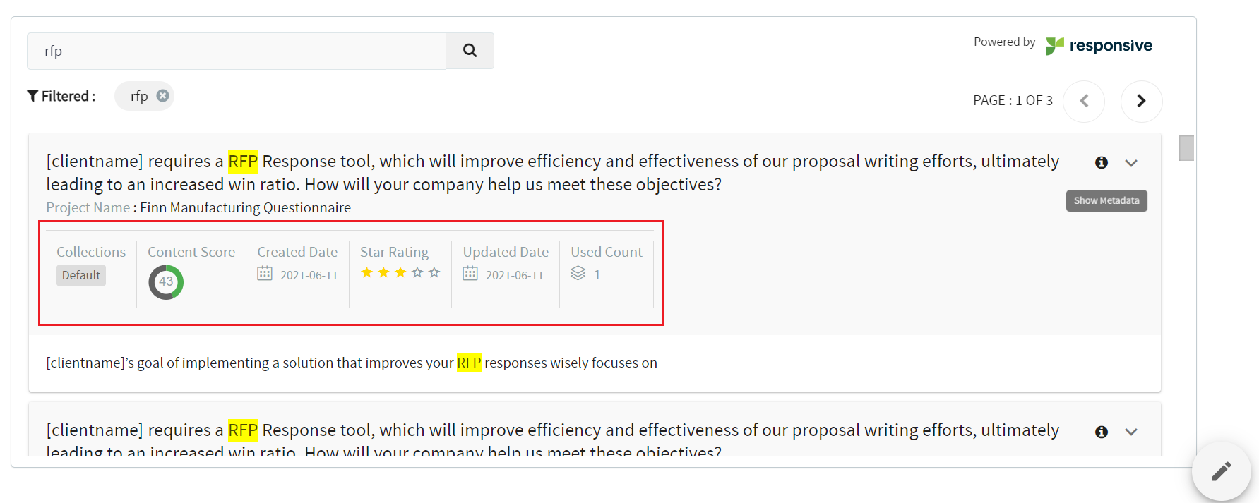Go to the previous results page

[1084, 101]
